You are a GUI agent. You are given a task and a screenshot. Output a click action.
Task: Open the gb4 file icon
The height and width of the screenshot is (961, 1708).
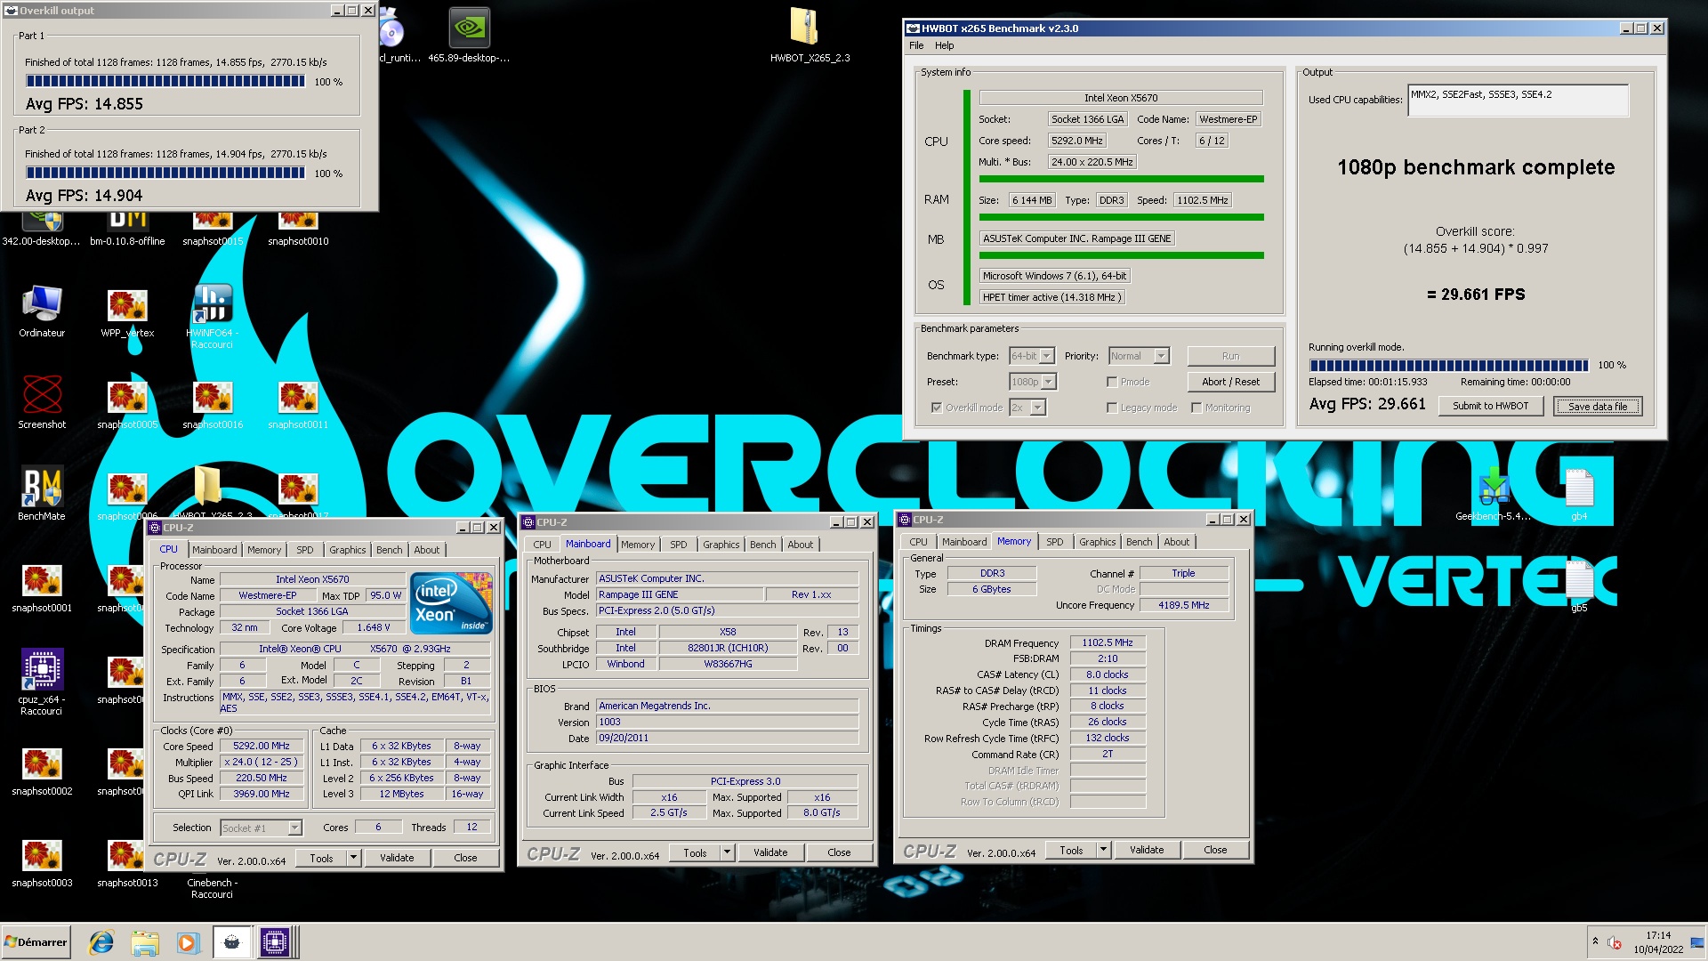(x=1579, y=494)
